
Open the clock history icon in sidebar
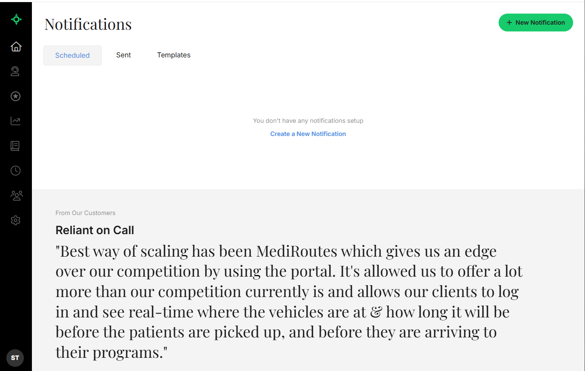point(15,170)
